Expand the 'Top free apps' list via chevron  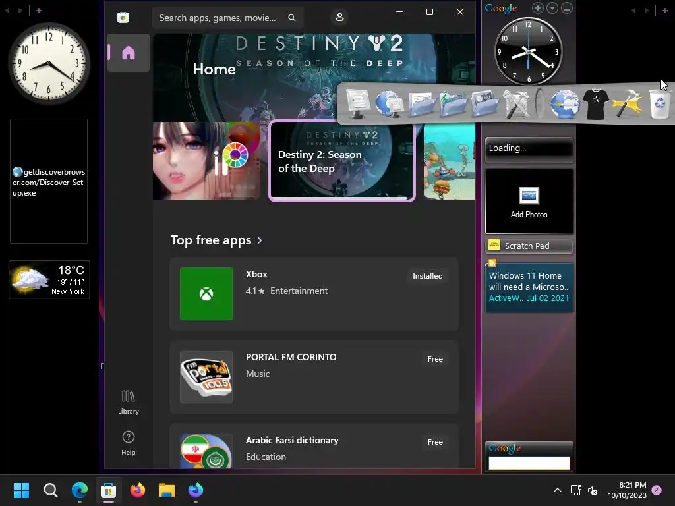tap(260, 240)
